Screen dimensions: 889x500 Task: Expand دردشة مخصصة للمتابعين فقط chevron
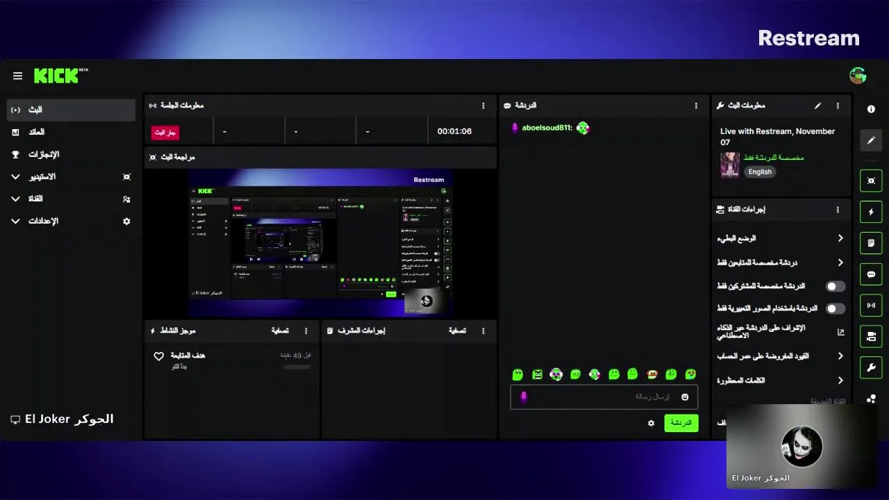pos(840,262)
